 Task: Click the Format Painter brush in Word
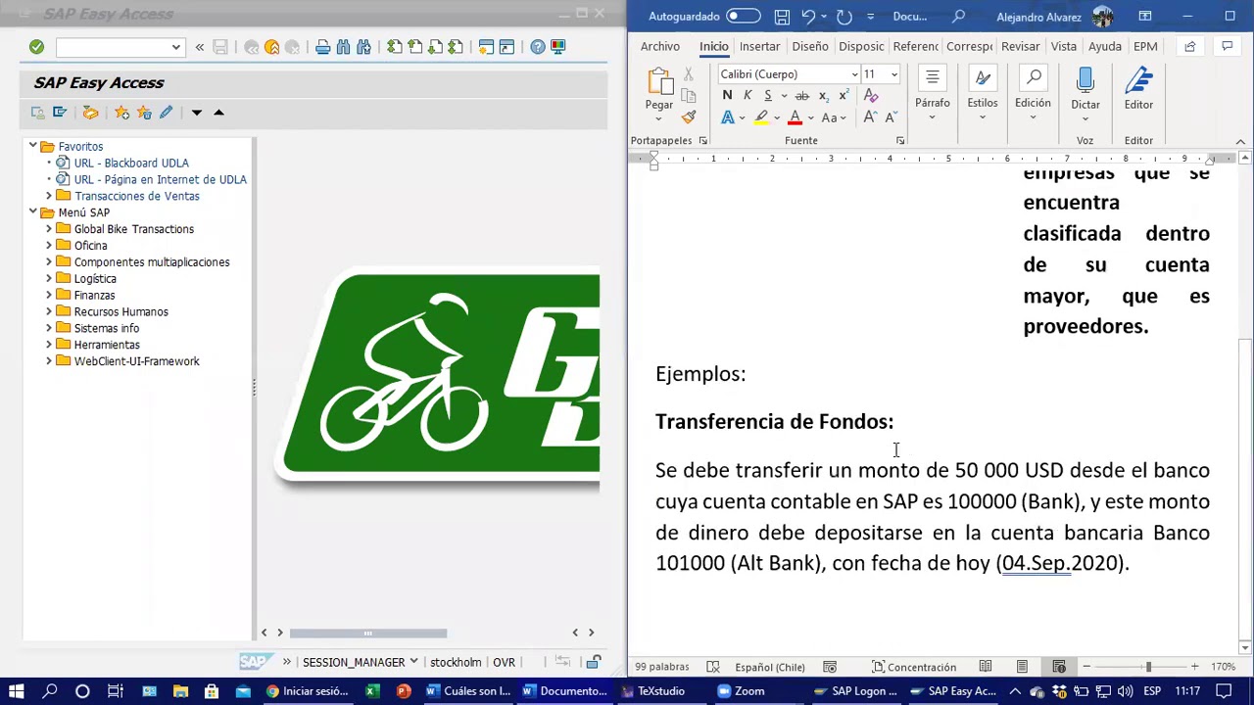coord(689,117)
